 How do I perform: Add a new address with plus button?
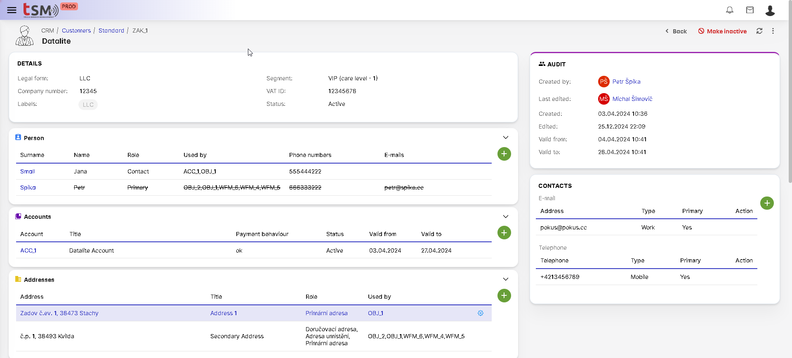pyautogui.click(x=504, y=295)
